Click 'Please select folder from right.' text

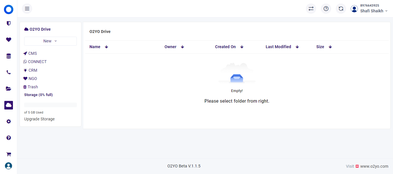pos(237,101)
